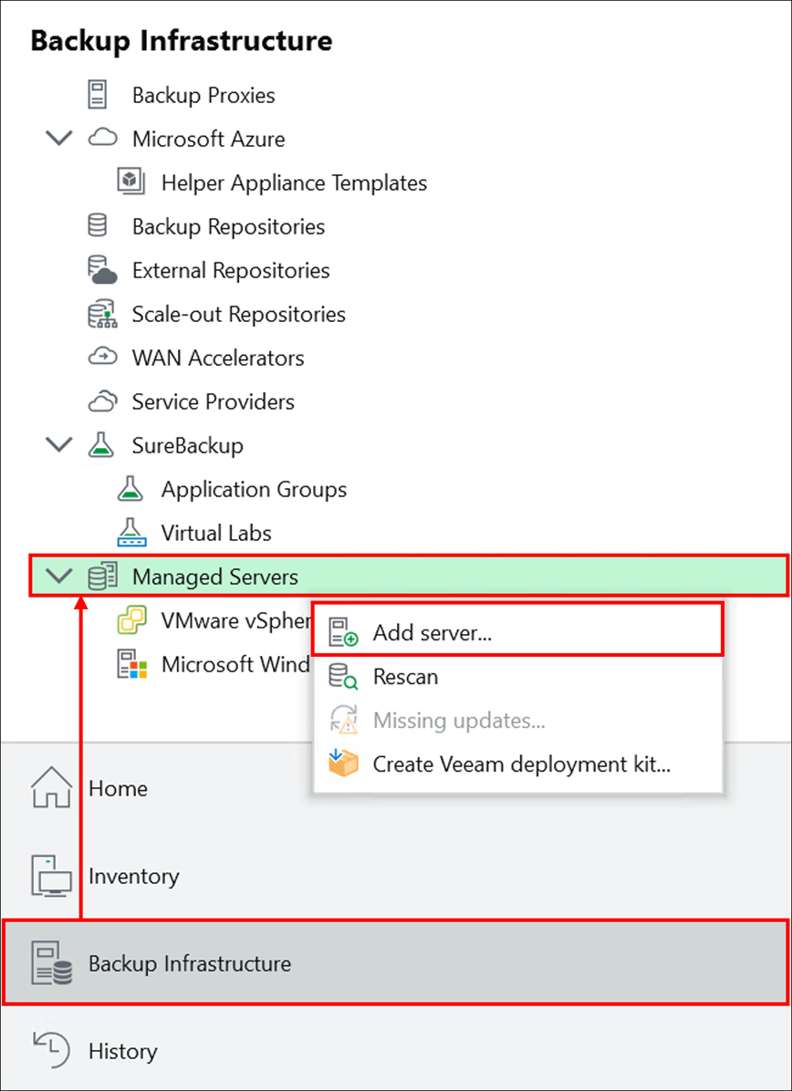The height and width of the screenshot is (1091, 792).
Task: Collapse the SureBackup section
Action: coord(57,445)
